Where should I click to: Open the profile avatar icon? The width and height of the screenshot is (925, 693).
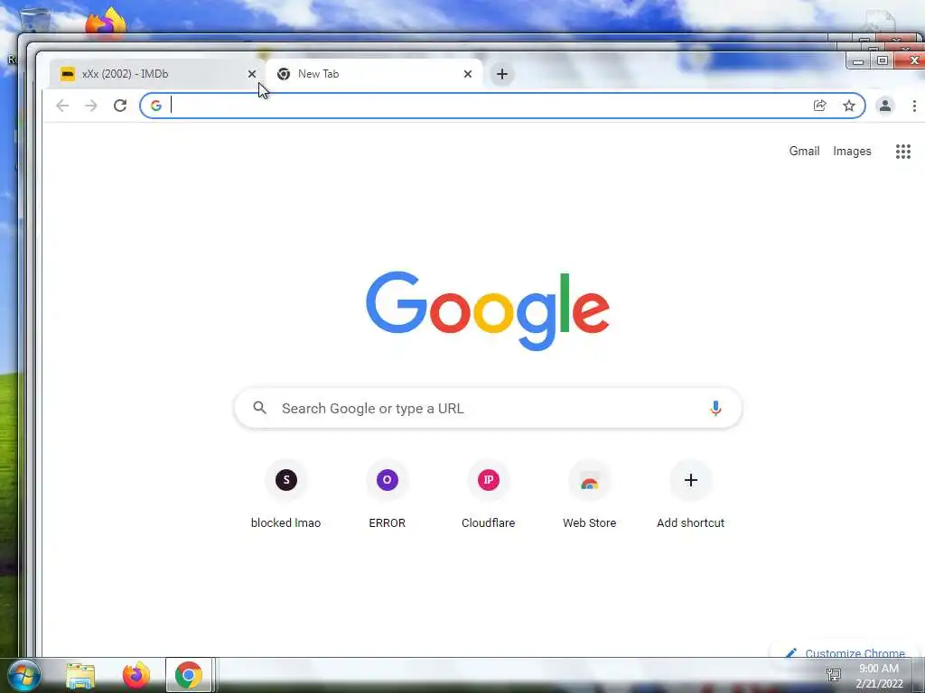pyautogui.click(x=885, y=106)
